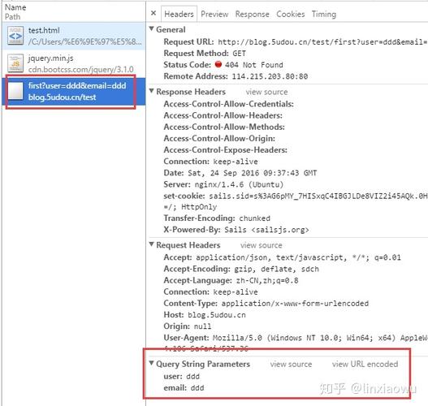This screenshot has width=428, height=406.
Task: Switch to the Preview tab
Action: click(214, 14)
